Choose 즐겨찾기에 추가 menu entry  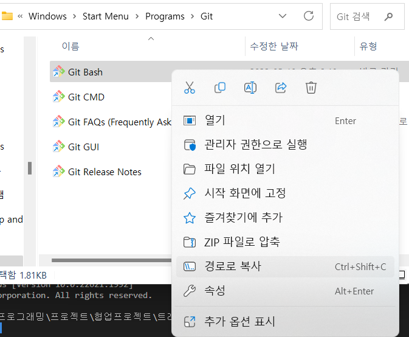pyautogui.click(x=285, y=217)
